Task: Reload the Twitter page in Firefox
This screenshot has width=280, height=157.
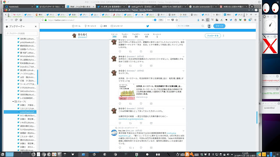Action: pyautogui.click(x=16, y=20)
